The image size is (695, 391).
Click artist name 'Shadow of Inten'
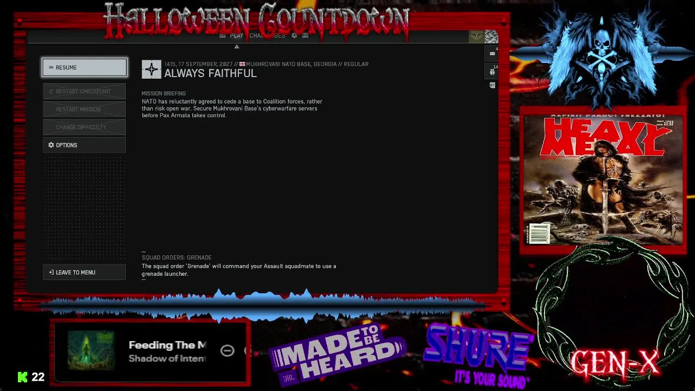click(167, 358)
